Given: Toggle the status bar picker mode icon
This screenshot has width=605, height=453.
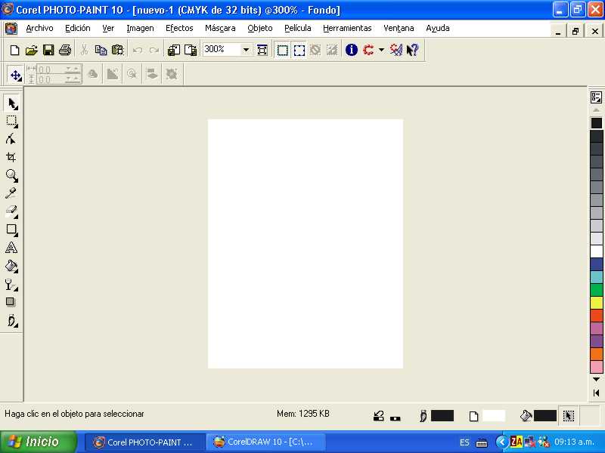Looking at the screenshot, I should coord(569,416).
